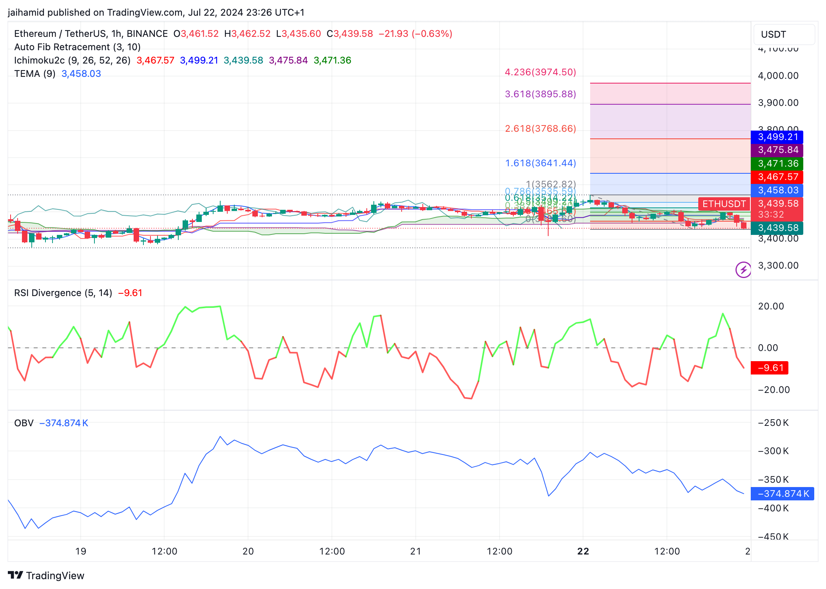Viewport: 826px width, 589px height.
Task: Click the published-by jaihamid header text
Action: 156,13
